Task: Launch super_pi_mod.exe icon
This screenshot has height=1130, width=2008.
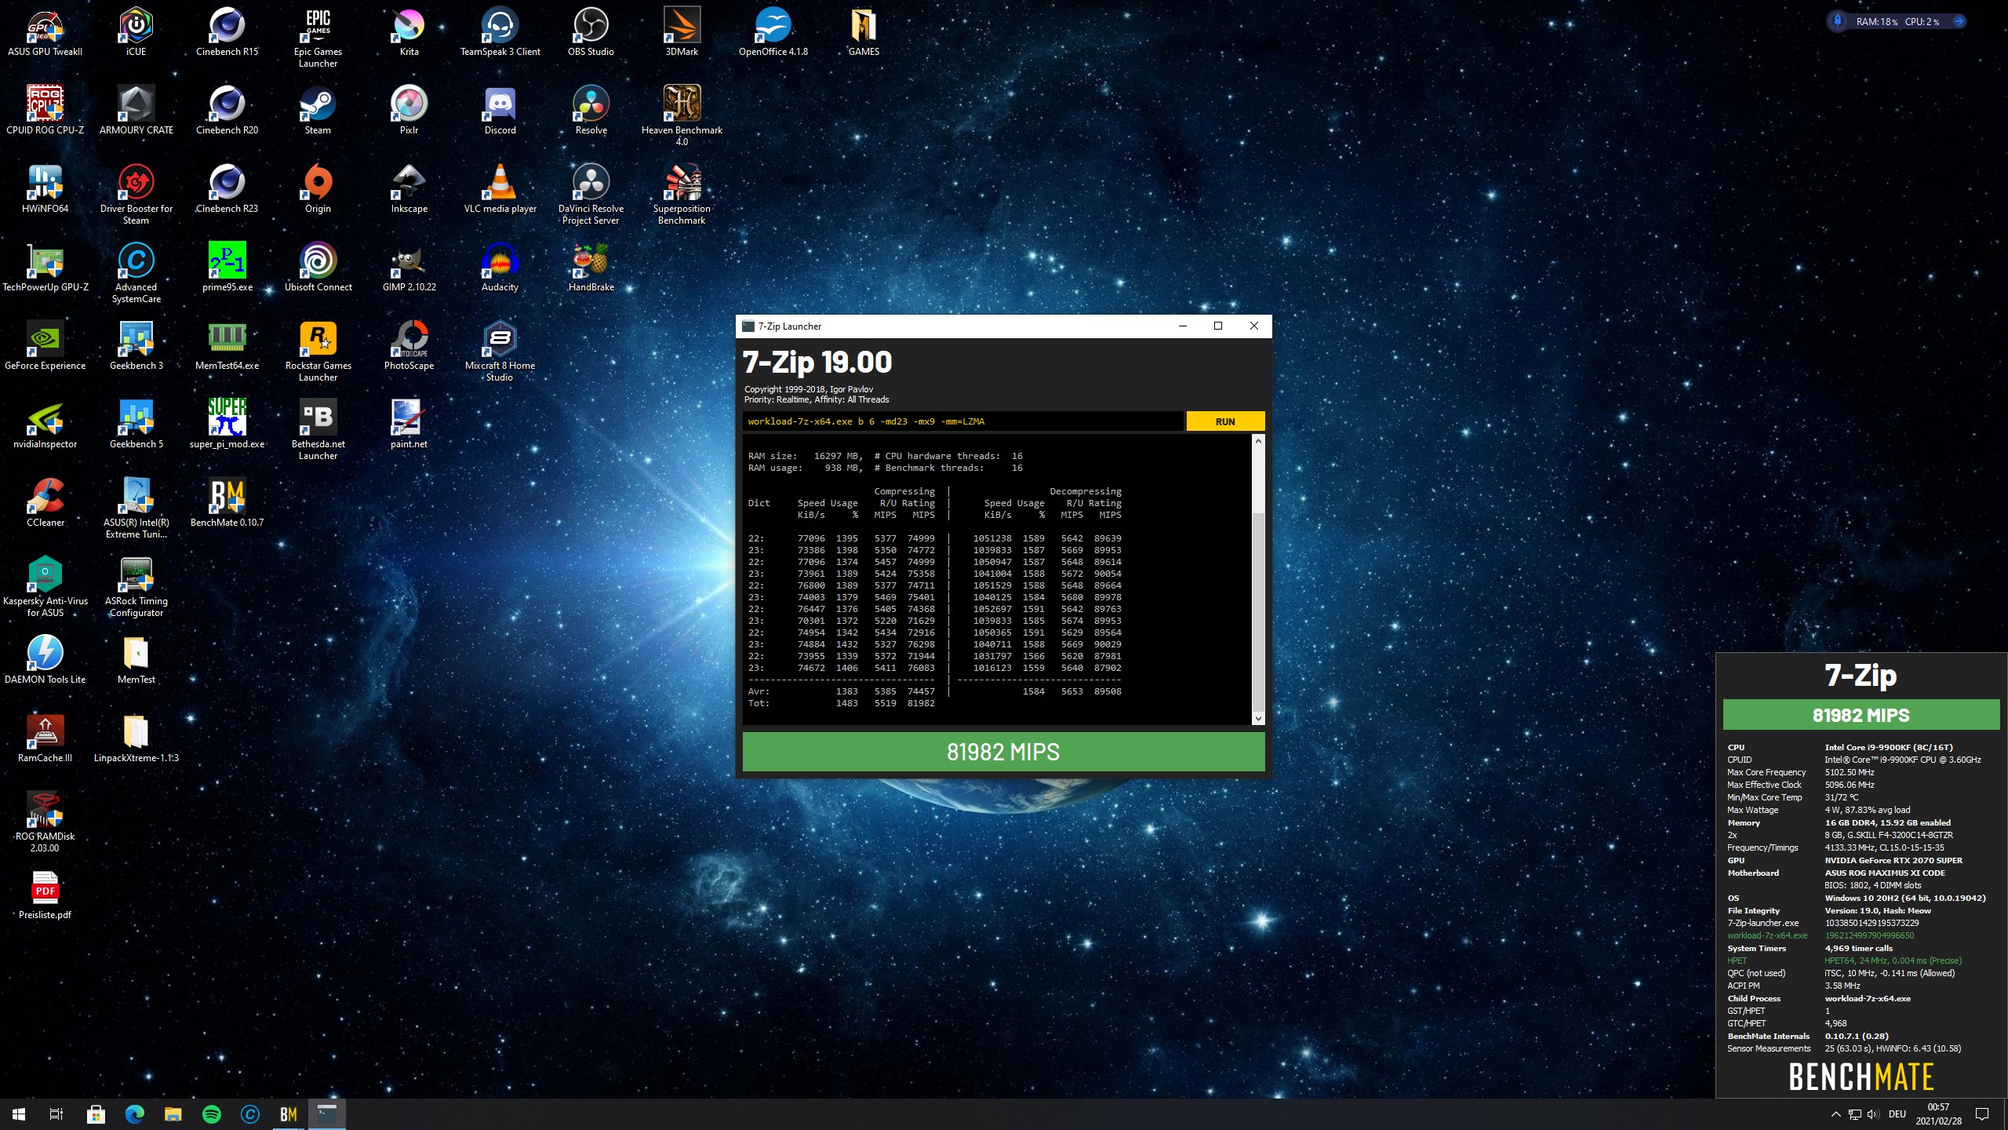Action: click(227, 425)
